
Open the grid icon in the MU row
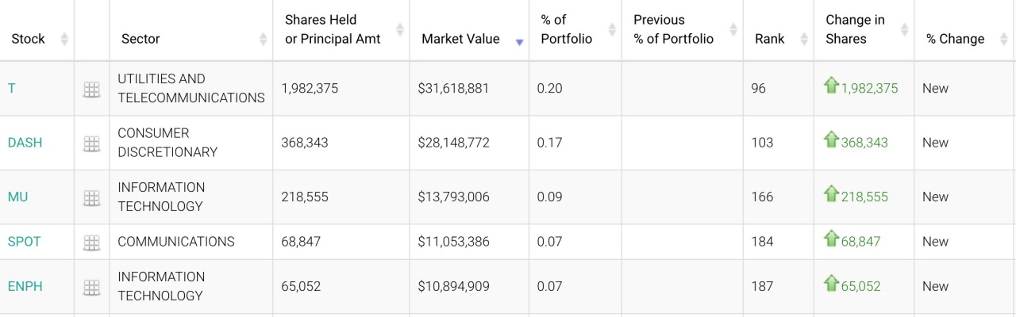tap(92, 197)
